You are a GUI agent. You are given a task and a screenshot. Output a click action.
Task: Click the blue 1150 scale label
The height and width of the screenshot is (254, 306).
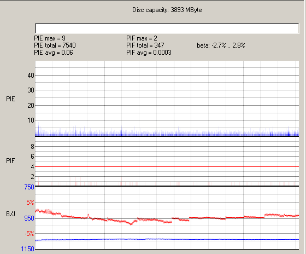click(27, 249)
